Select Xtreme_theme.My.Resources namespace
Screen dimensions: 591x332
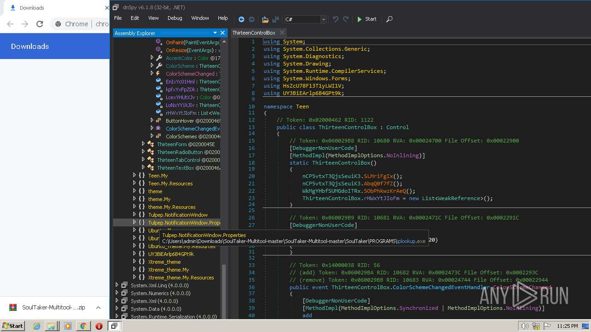[181, 278]
